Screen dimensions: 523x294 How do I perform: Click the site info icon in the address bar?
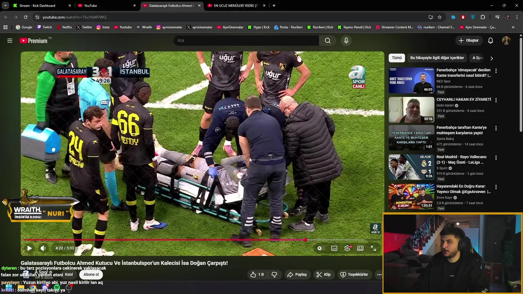[x=37, y=17]
